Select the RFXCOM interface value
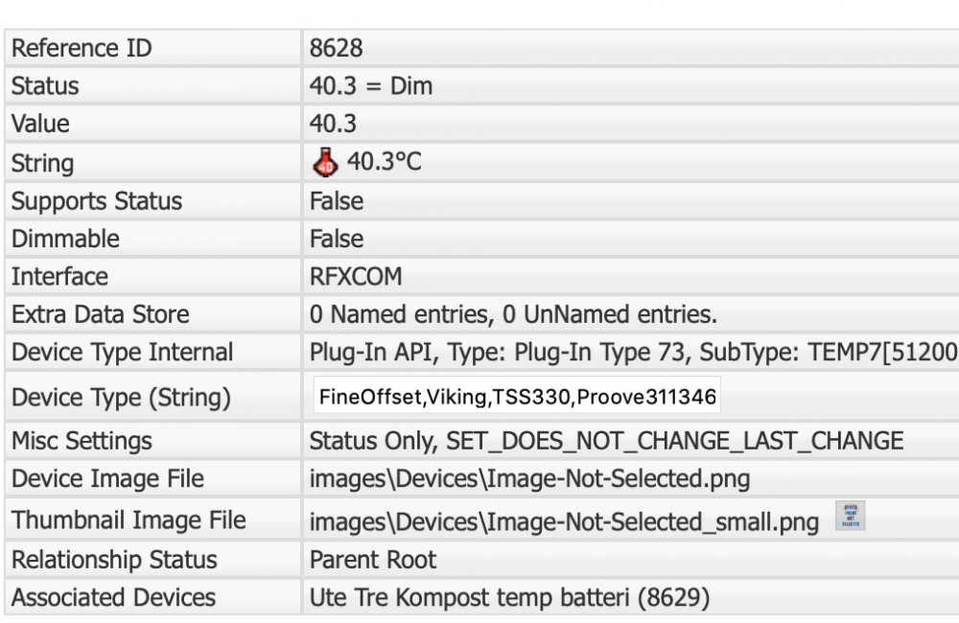This screenshot has height=623, width=959. click(x=356, y=277)
